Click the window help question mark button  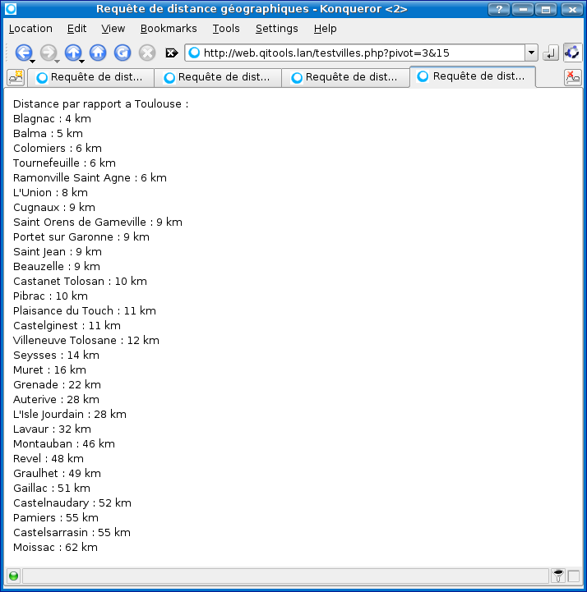[x=498, y=9]
